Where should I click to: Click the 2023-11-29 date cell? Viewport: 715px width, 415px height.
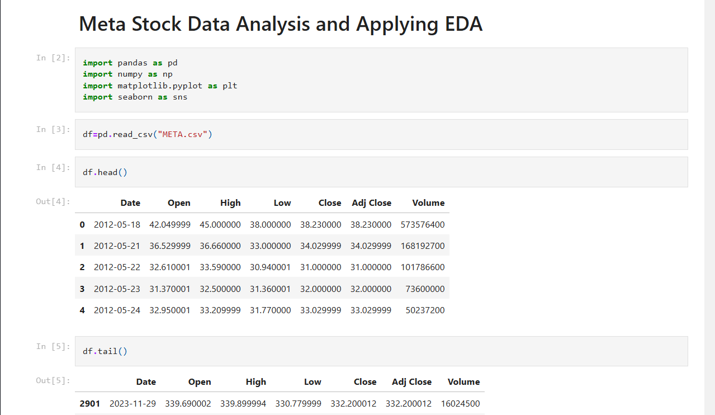point(132,403)
